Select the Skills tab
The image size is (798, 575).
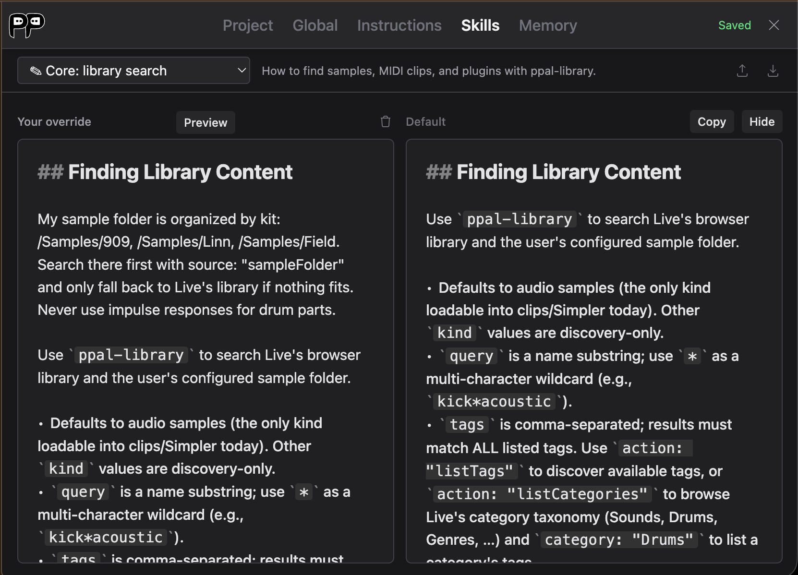click(480, 25)
